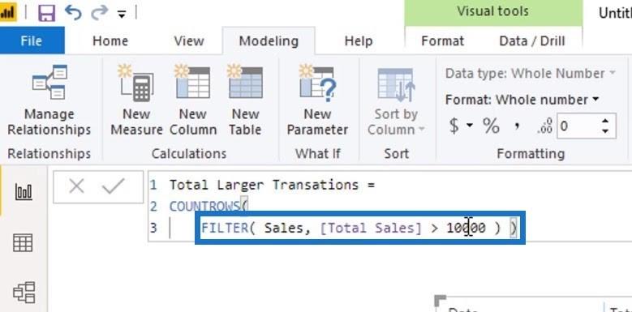Click the Save icon in title bar
Viewport: 632px width, 312px height.
47,13
